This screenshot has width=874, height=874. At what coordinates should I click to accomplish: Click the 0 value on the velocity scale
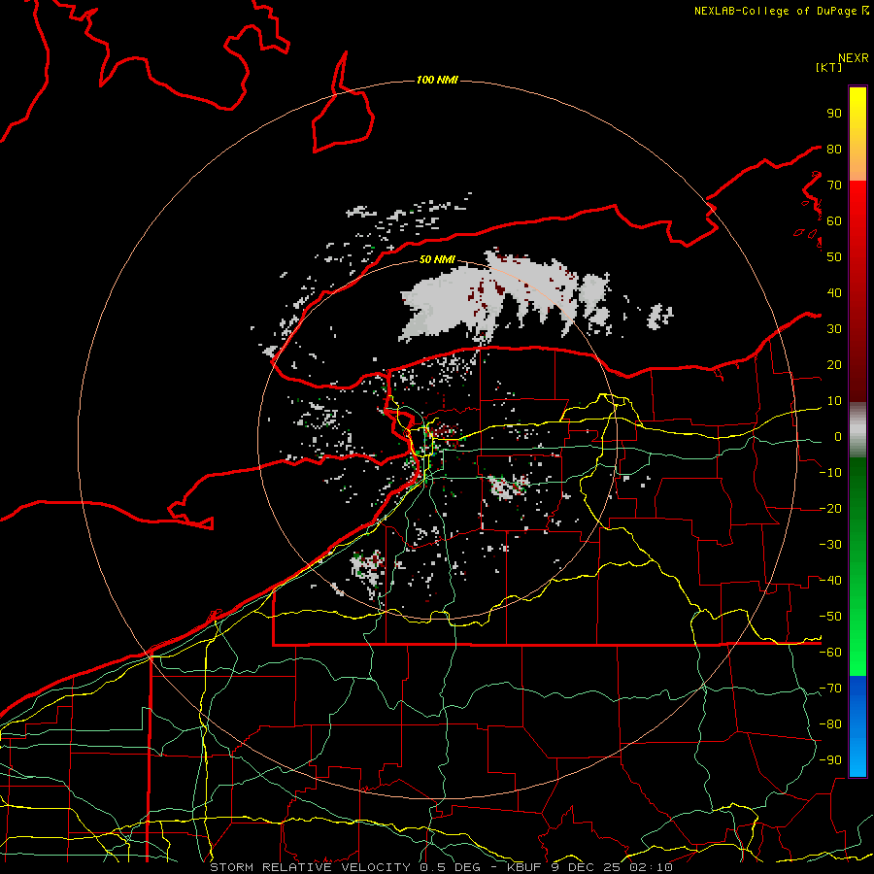point(838,436)
